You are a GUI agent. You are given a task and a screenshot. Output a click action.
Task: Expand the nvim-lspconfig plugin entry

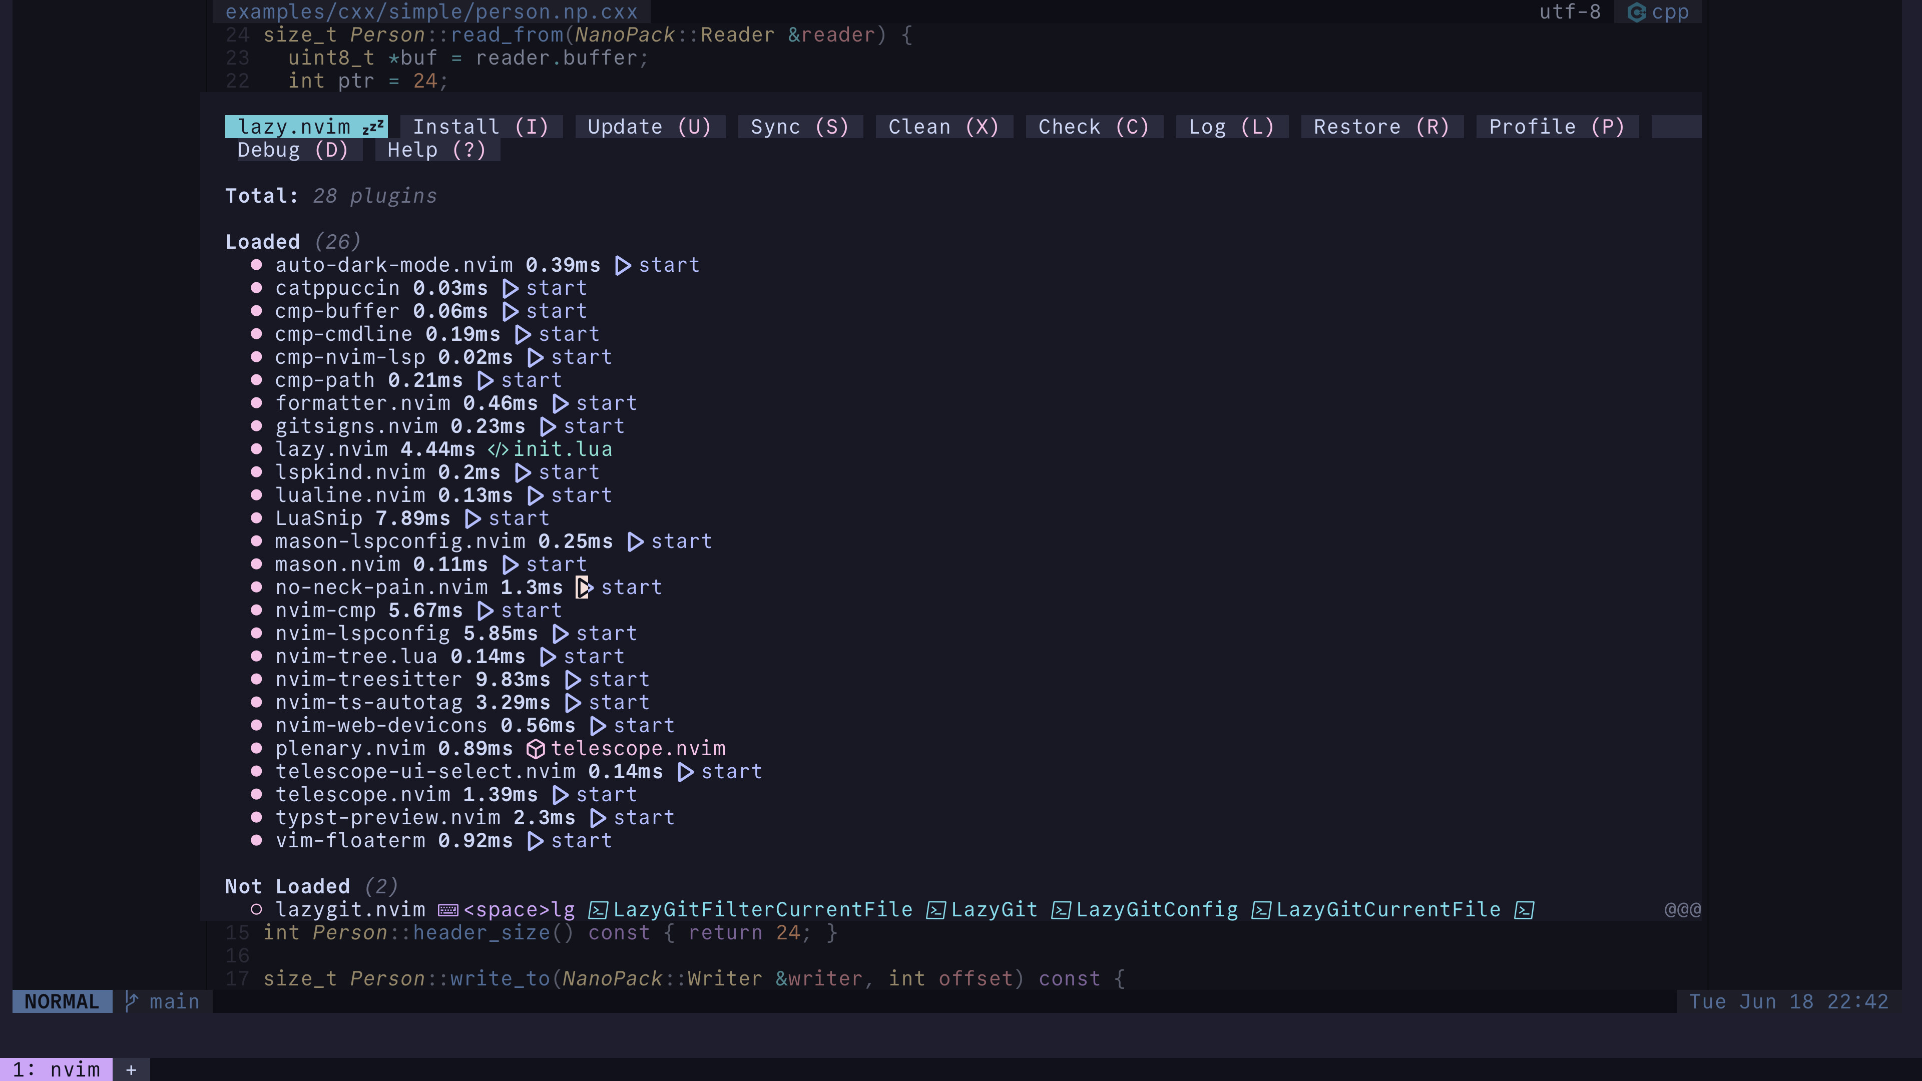click(x=362, y=634)
